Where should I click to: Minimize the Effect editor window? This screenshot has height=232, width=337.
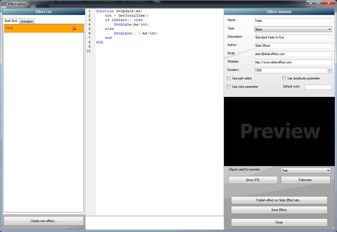pyautogui.click(x=311, y=3)
